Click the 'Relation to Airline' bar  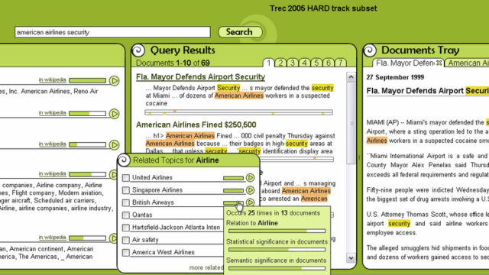click(x=277, y=231)
